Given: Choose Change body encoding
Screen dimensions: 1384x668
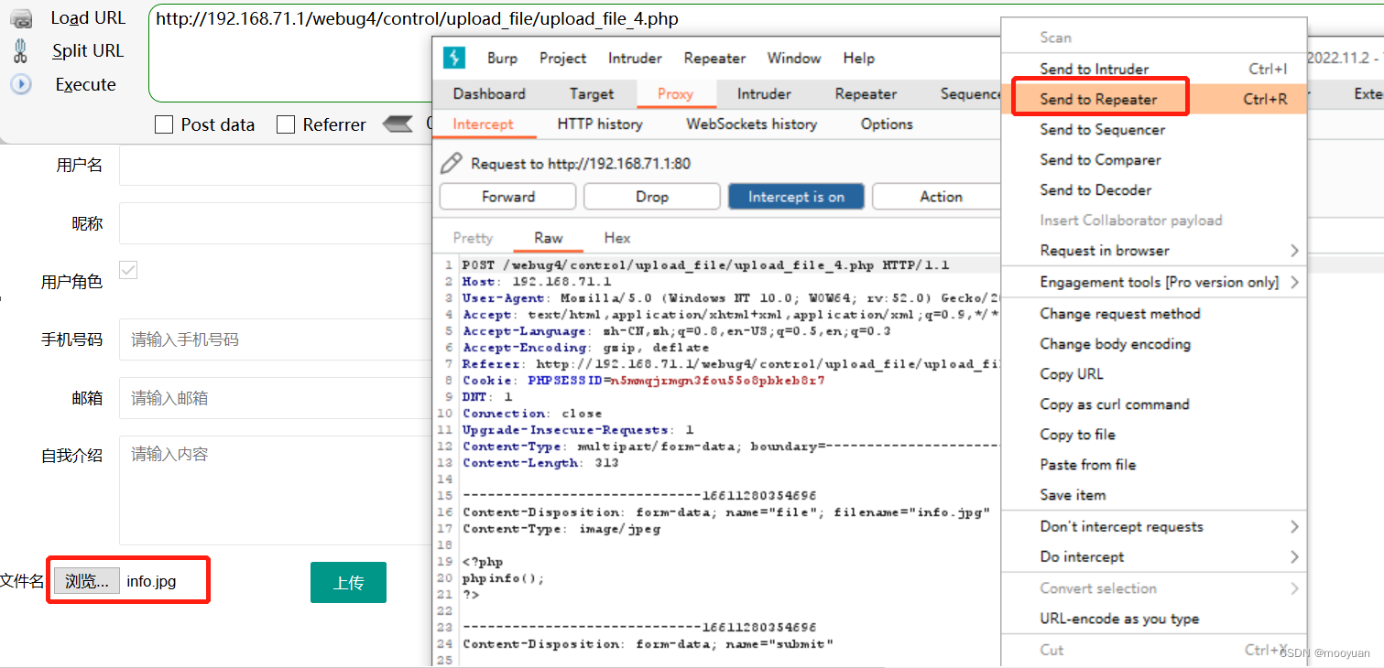Looking at the screenshot, I should (1154, 343).
